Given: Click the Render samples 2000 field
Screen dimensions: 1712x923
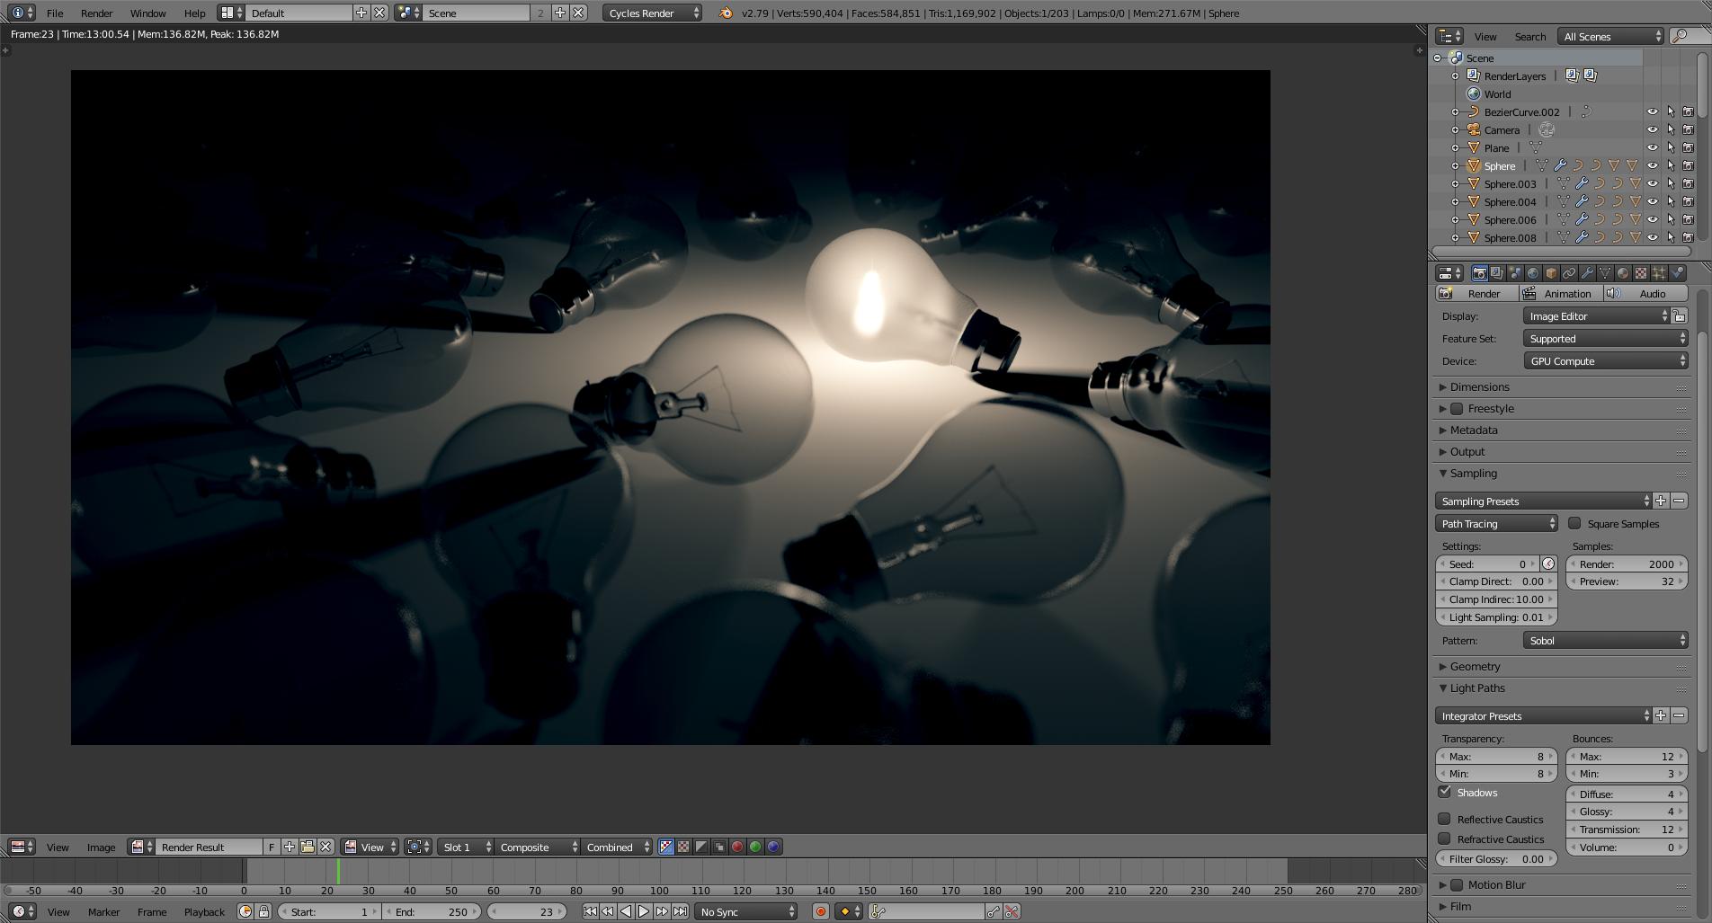Looking at the screenshot, I should [1627, 564].
